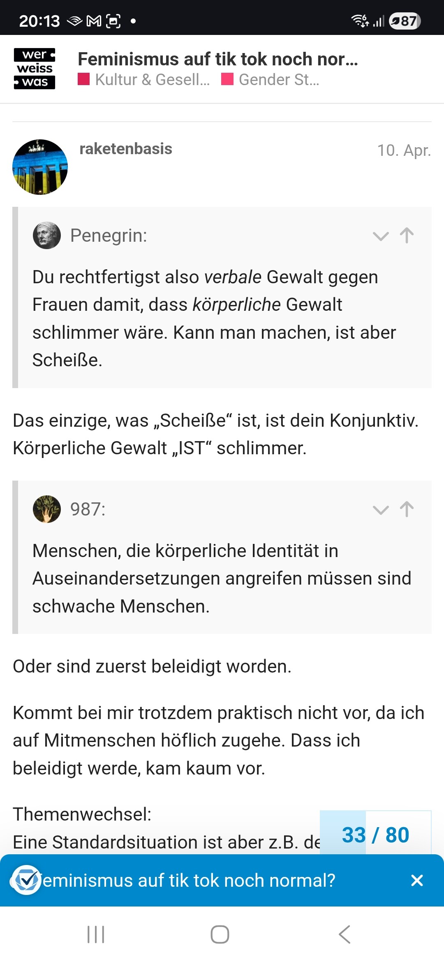Open the 33 / 80 topic progress slider

click(375, 835)
